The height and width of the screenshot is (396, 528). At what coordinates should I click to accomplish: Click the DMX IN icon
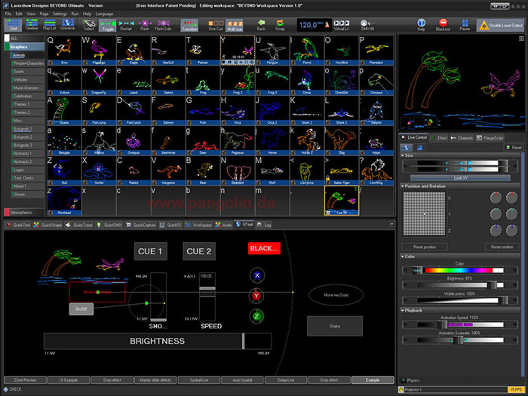[367, 25]
